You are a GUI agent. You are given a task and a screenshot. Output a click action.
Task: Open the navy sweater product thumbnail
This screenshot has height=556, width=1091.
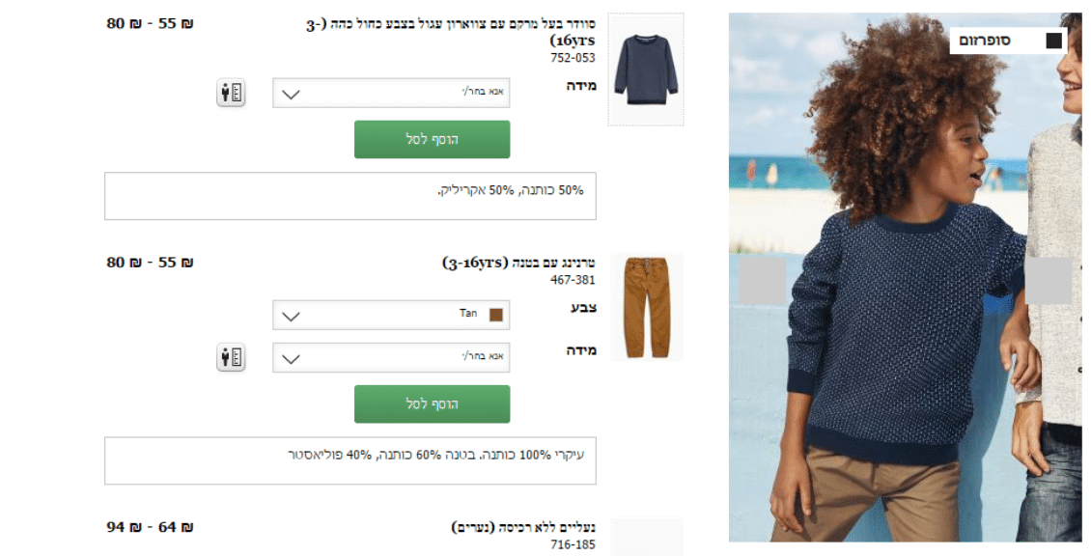[646, 69]
